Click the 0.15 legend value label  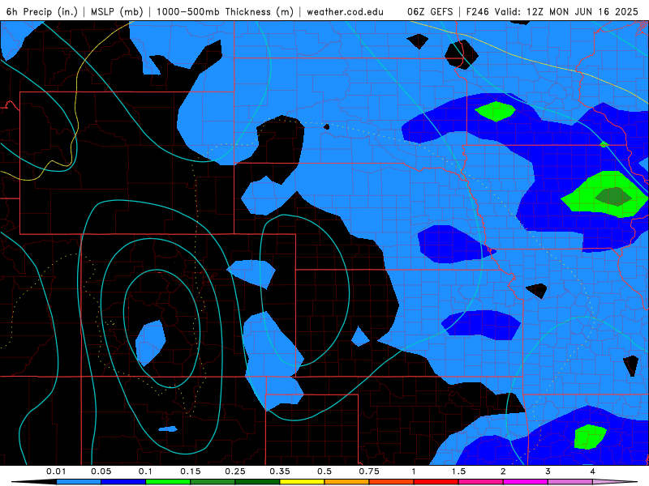pos(191,471)
